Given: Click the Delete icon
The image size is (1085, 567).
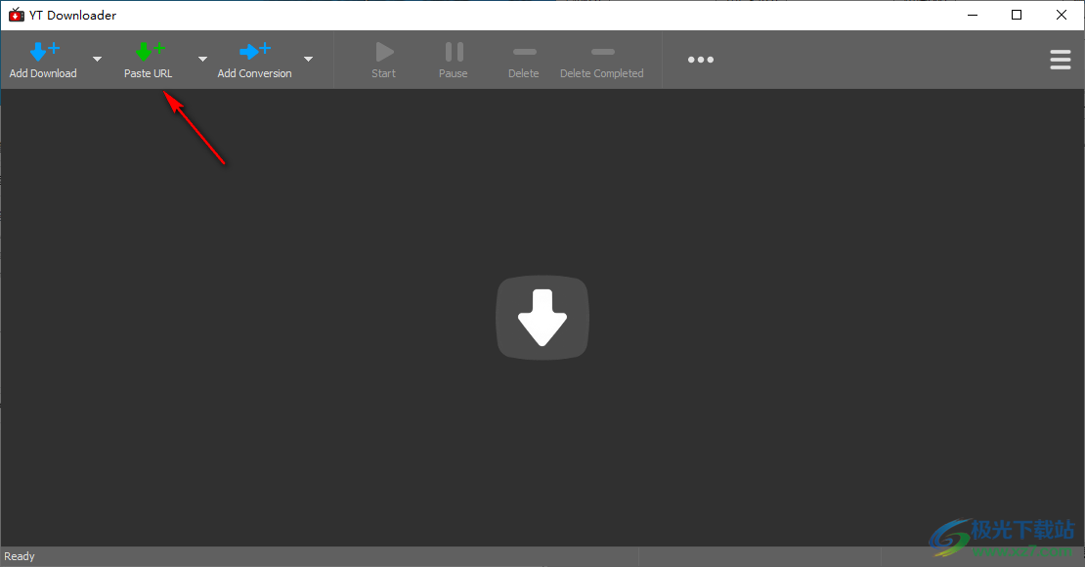Looking at the screenshot, I should [x=523, y=51].
